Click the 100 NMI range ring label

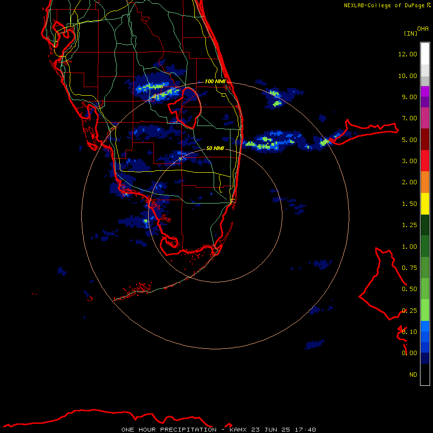pyautogui.click(x=215, y=81)
